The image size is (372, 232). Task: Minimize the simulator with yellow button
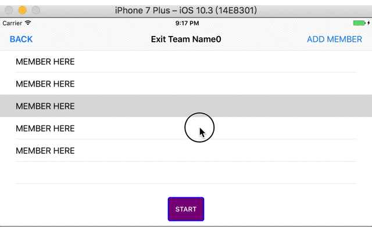[23, 10]
